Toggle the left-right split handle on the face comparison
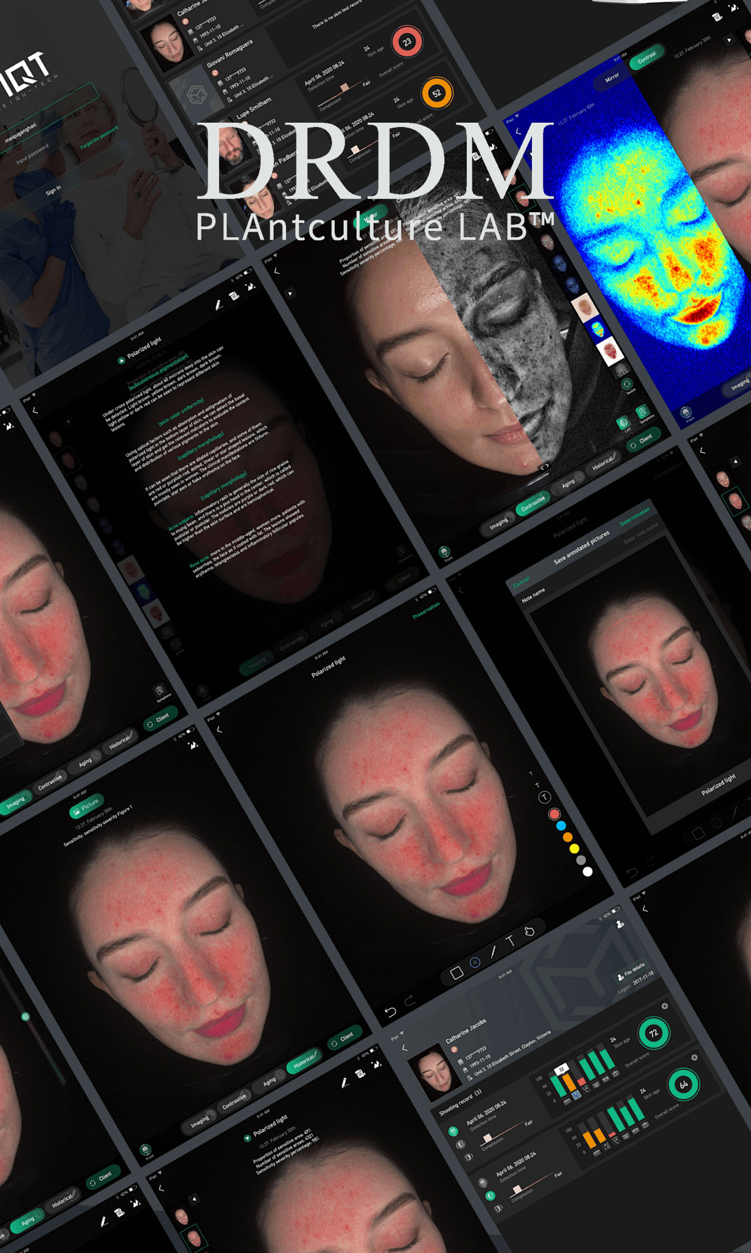 [x=544, y=466]
